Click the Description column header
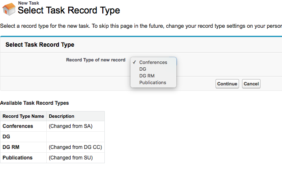 coord(61,116)
